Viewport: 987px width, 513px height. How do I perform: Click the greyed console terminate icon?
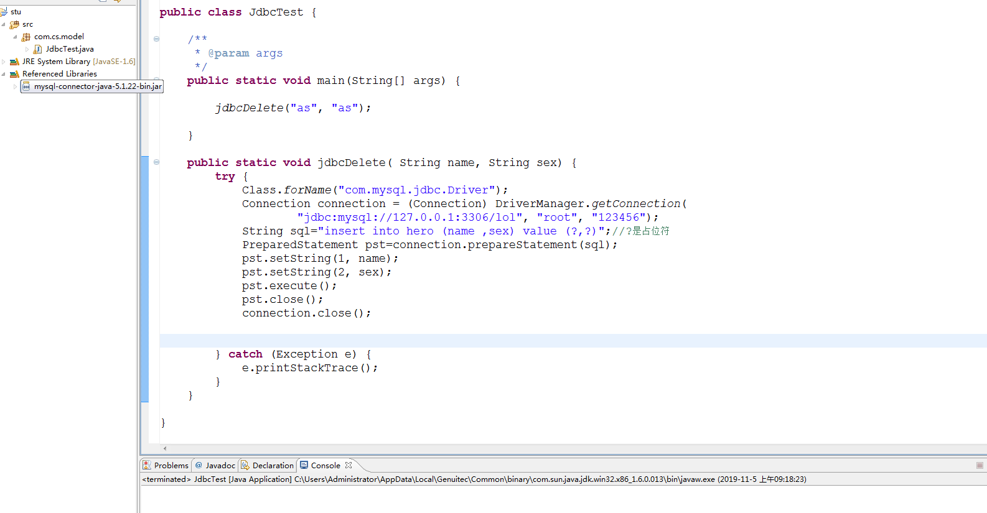980,465
